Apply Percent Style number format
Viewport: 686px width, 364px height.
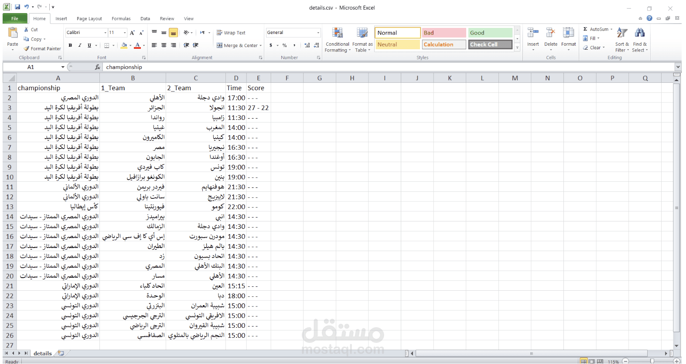click(285, 45)
